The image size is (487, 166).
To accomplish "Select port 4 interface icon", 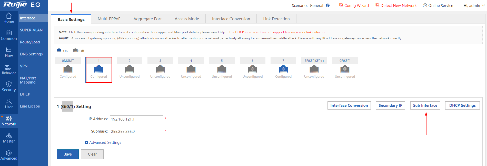I will tap(191, 69).
